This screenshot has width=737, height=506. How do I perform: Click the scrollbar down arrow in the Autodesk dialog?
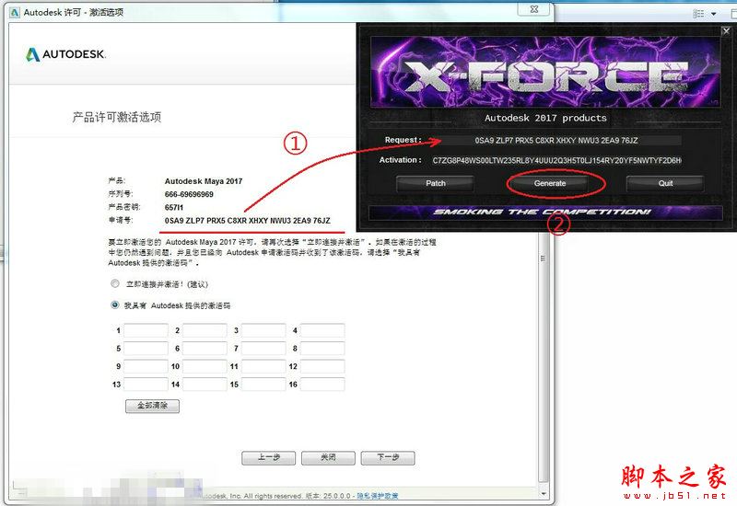[x=544, y=494]
